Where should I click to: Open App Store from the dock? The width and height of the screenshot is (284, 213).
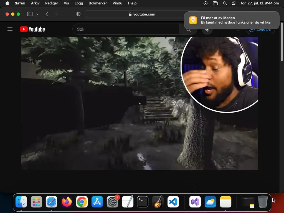(x=97, y=202)
